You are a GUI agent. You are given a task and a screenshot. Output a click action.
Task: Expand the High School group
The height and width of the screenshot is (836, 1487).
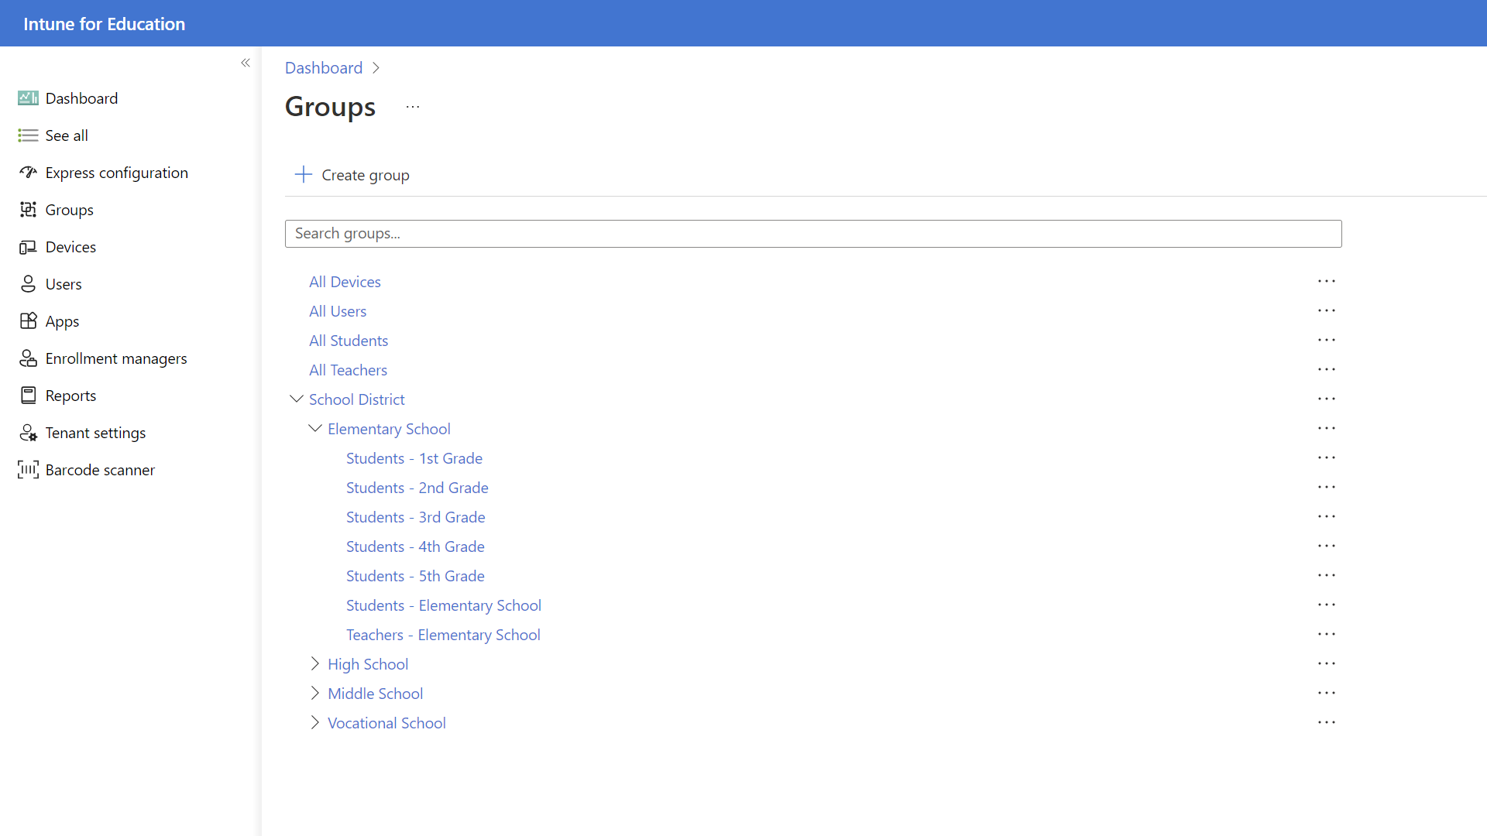point(314,664)
